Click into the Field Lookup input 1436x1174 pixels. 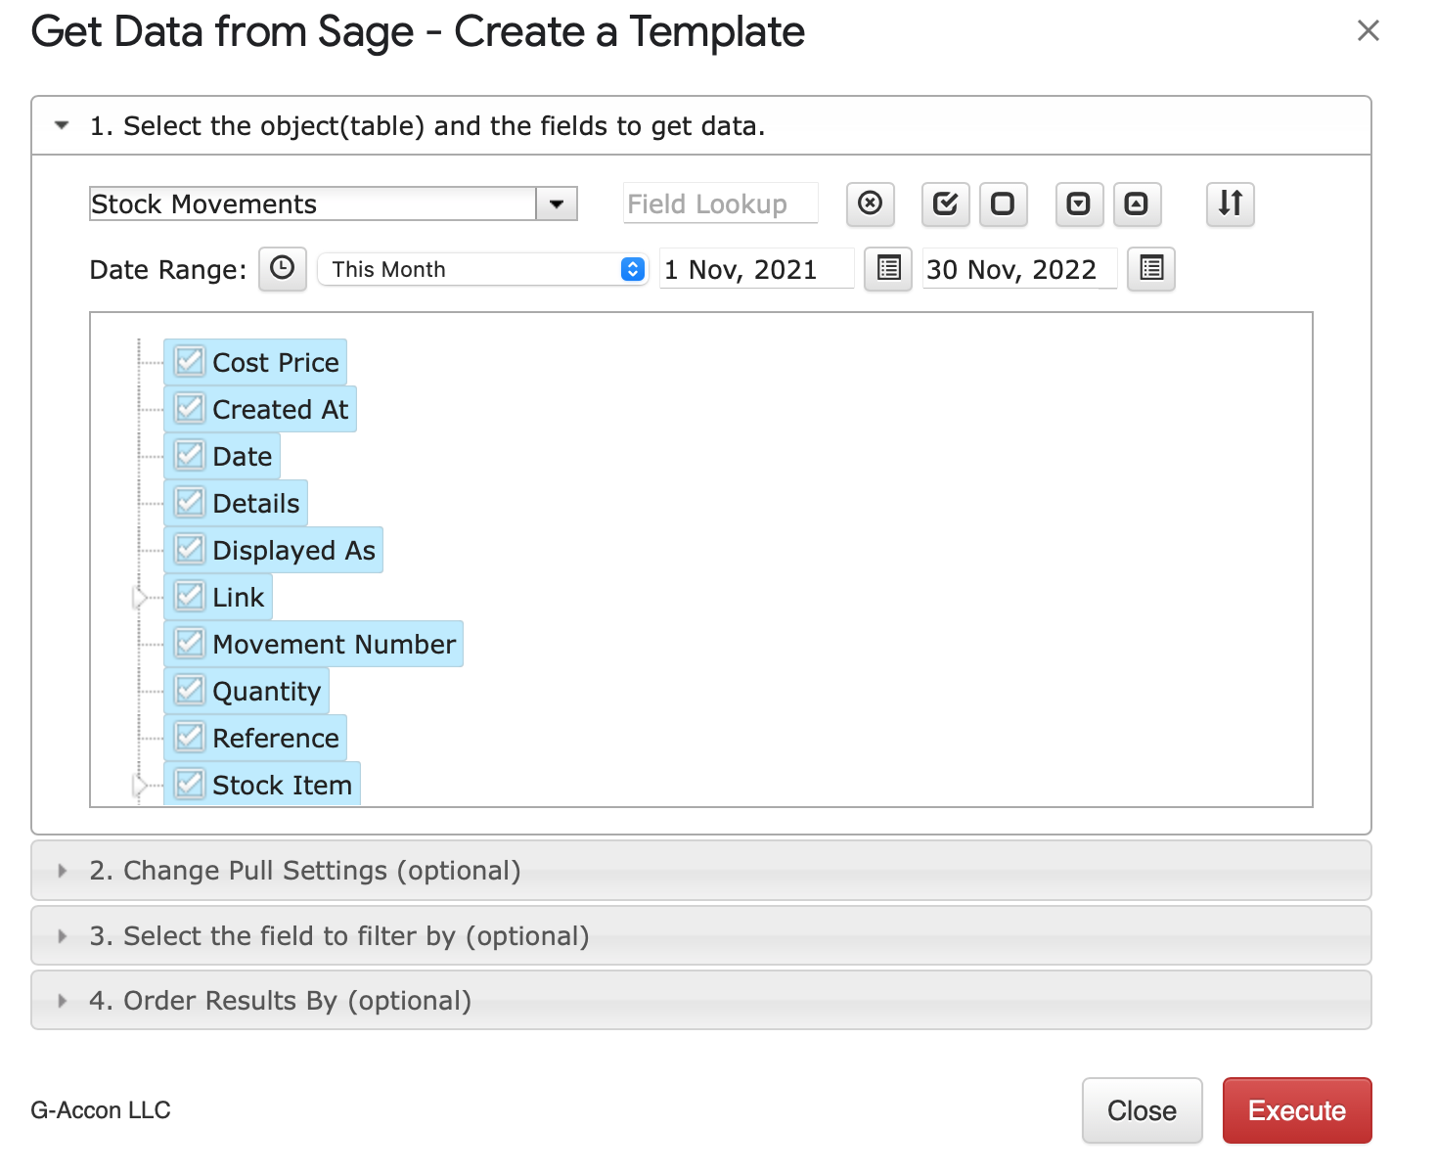pyautogui.click(x=721, y=203)
